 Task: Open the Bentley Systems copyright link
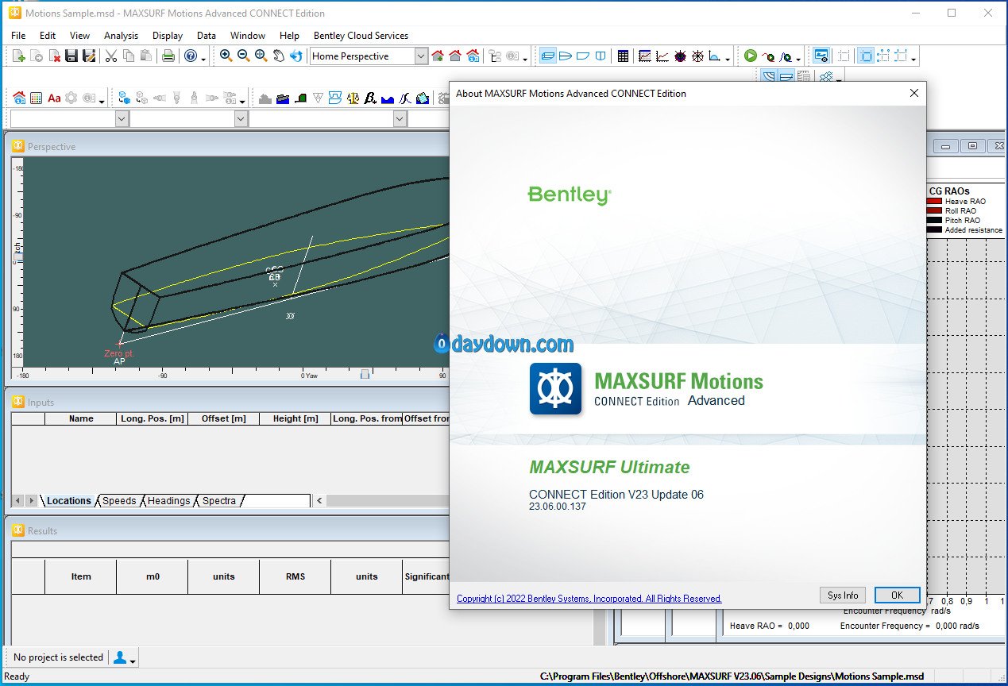point(589,599)
